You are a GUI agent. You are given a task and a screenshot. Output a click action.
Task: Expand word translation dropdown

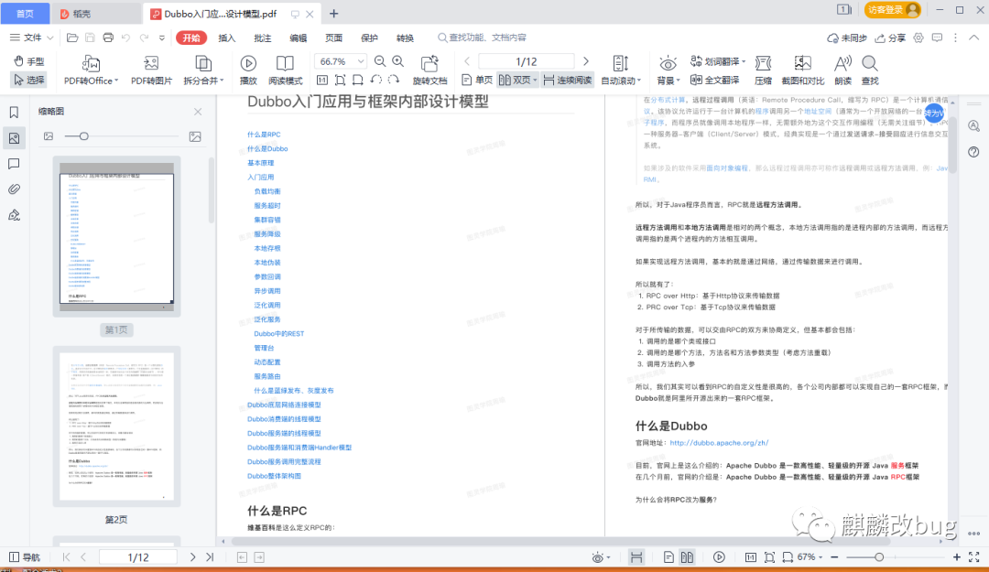click(744, 62)
